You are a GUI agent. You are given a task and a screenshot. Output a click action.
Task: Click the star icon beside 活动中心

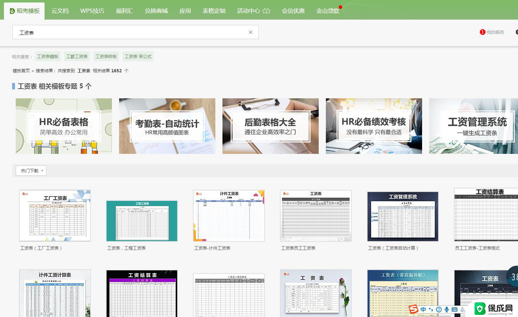[x=266, y=11]
